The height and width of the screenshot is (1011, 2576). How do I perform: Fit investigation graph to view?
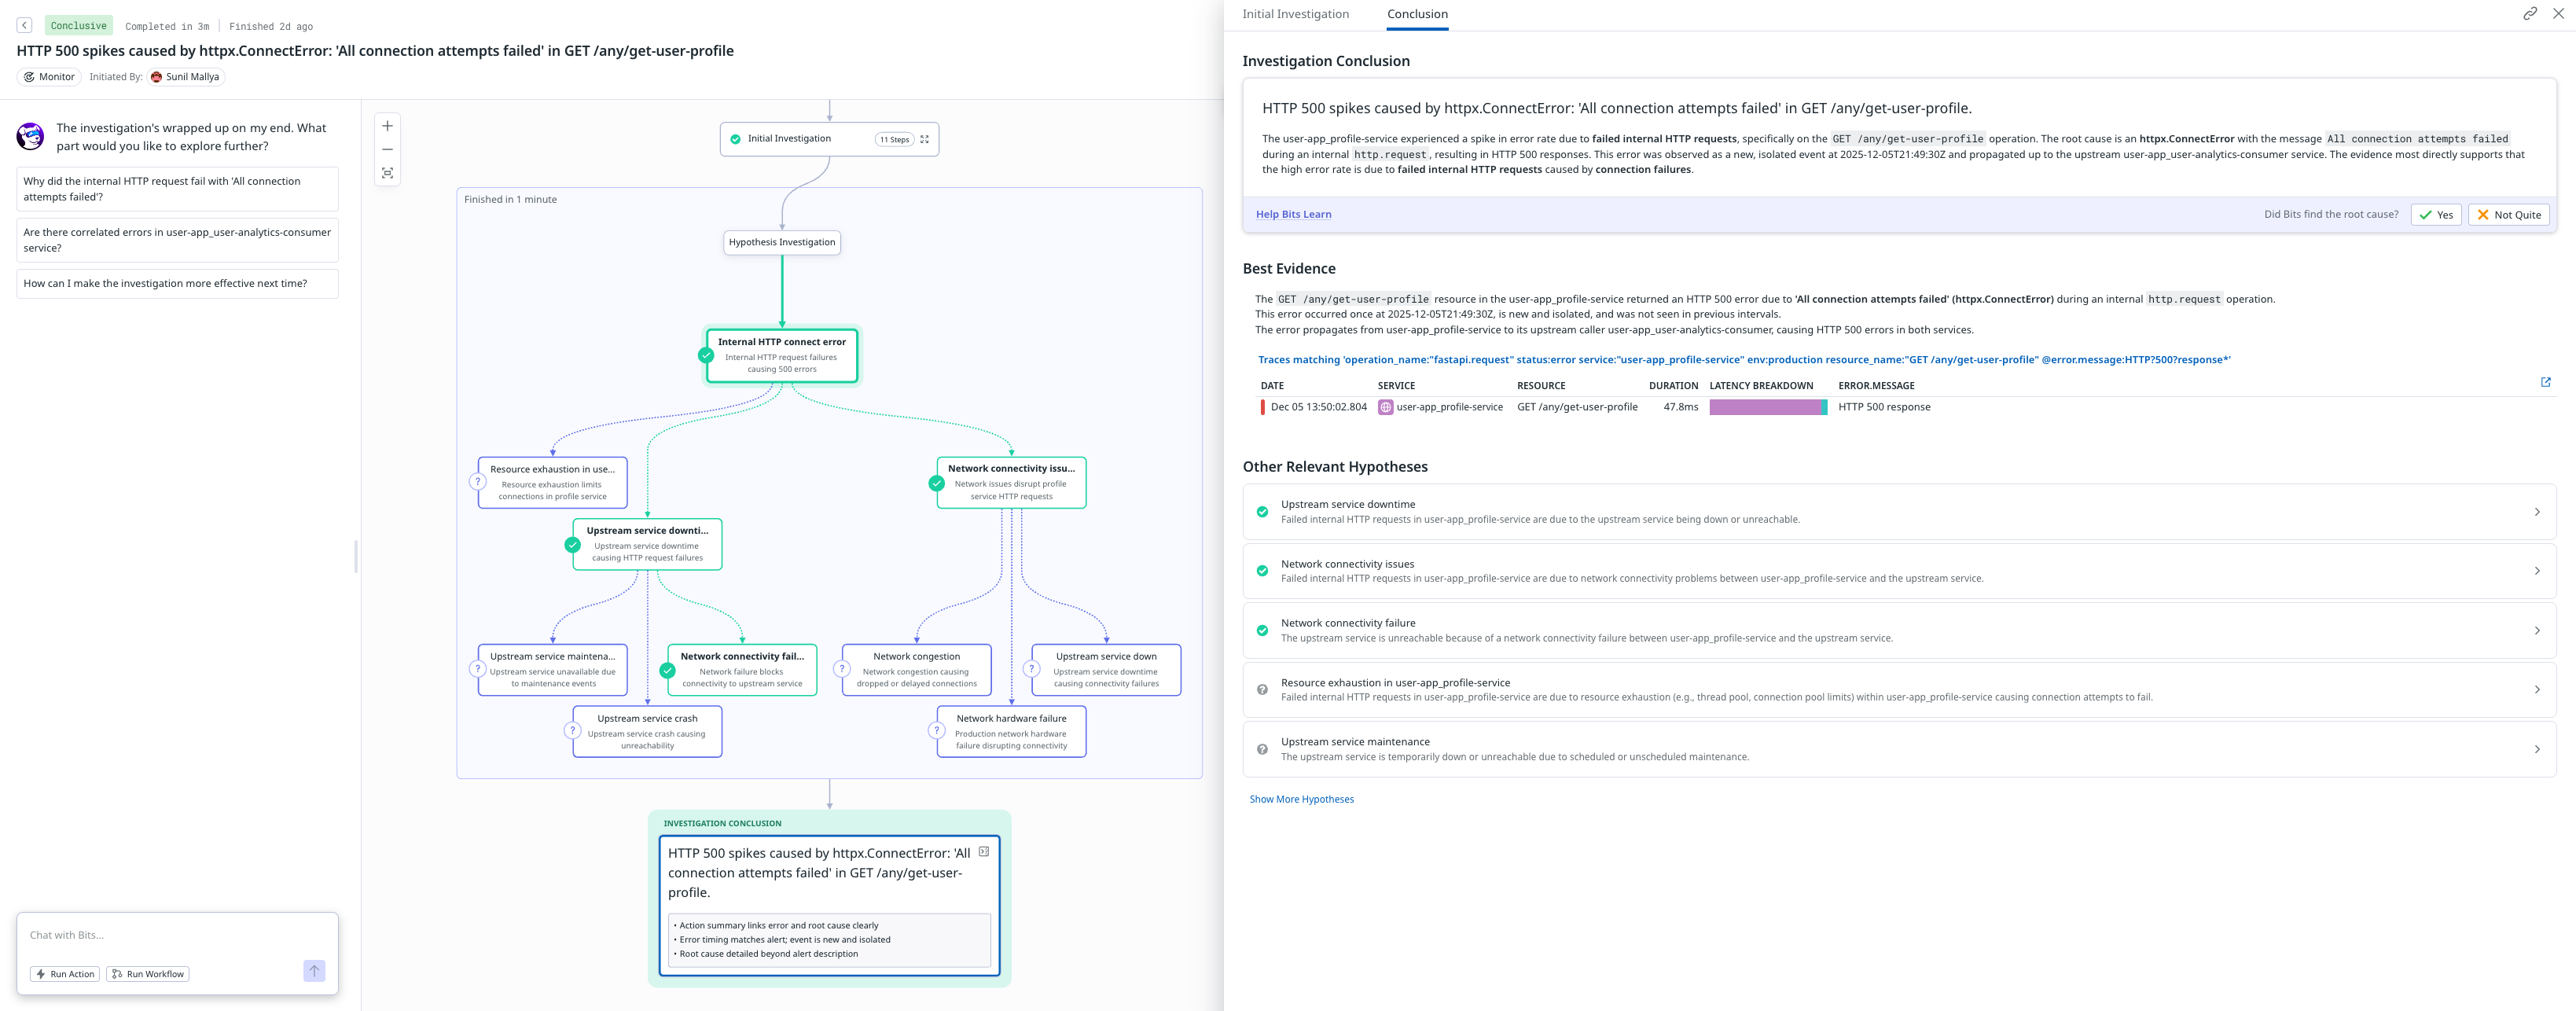coord(387,173)
